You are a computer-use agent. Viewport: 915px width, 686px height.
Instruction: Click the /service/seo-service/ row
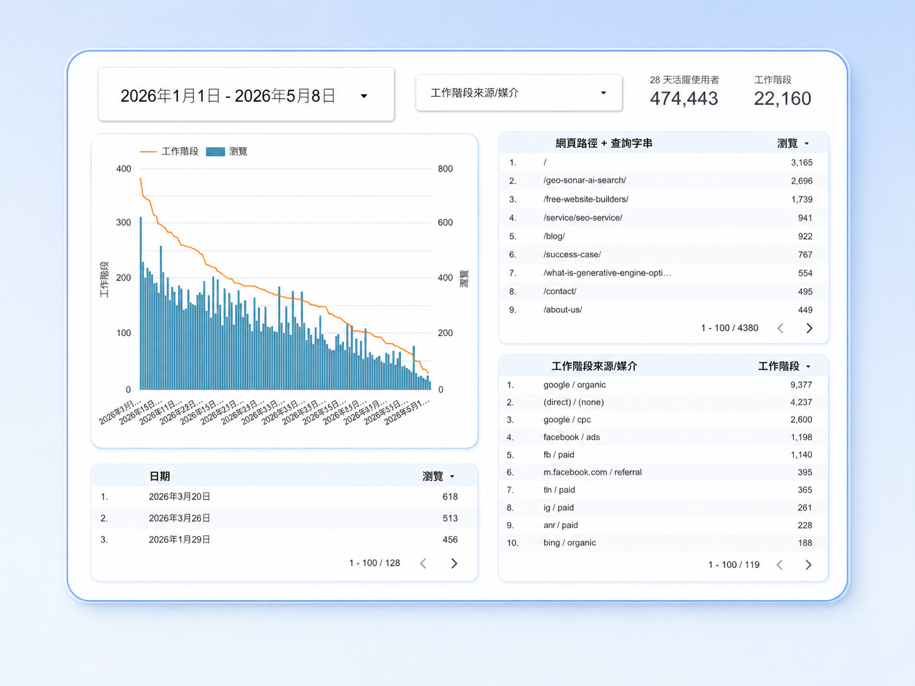tap(664, 217)
